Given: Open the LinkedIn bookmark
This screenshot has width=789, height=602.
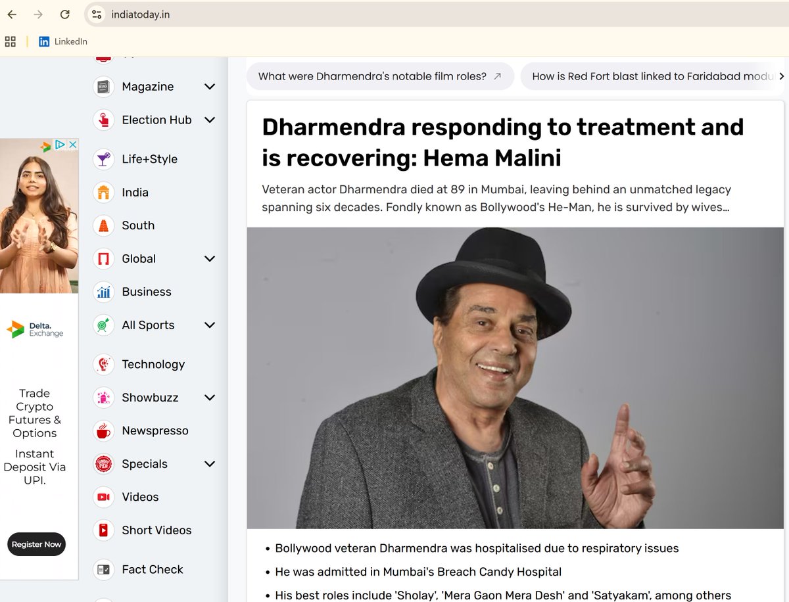Looking at the screenshot, I should coord(62,41).
